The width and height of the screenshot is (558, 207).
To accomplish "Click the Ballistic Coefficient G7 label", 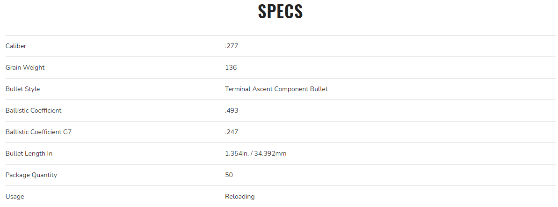I will 38,132.
